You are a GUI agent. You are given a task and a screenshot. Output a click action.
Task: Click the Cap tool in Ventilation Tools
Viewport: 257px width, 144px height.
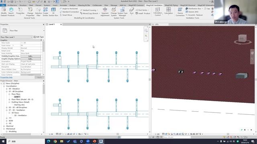click(207, 8)
